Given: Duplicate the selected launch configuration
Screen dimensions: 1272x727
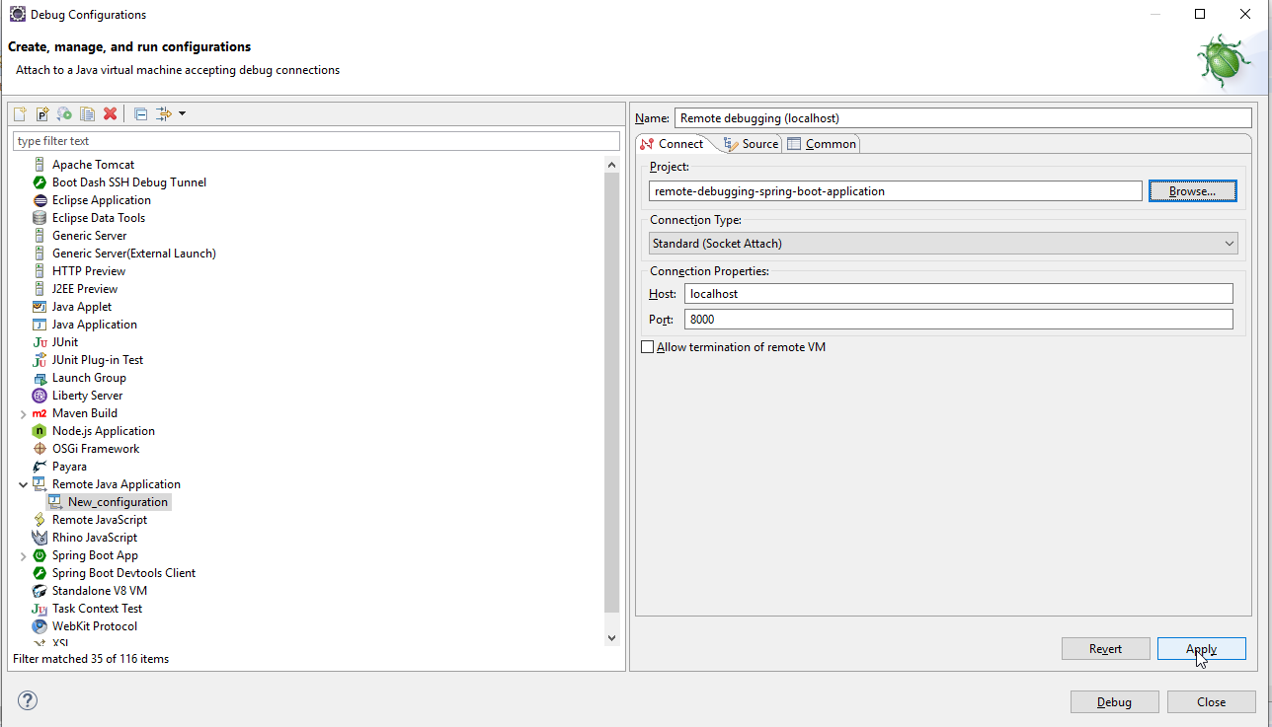Looking at the screenshot, I should [88, 113].
